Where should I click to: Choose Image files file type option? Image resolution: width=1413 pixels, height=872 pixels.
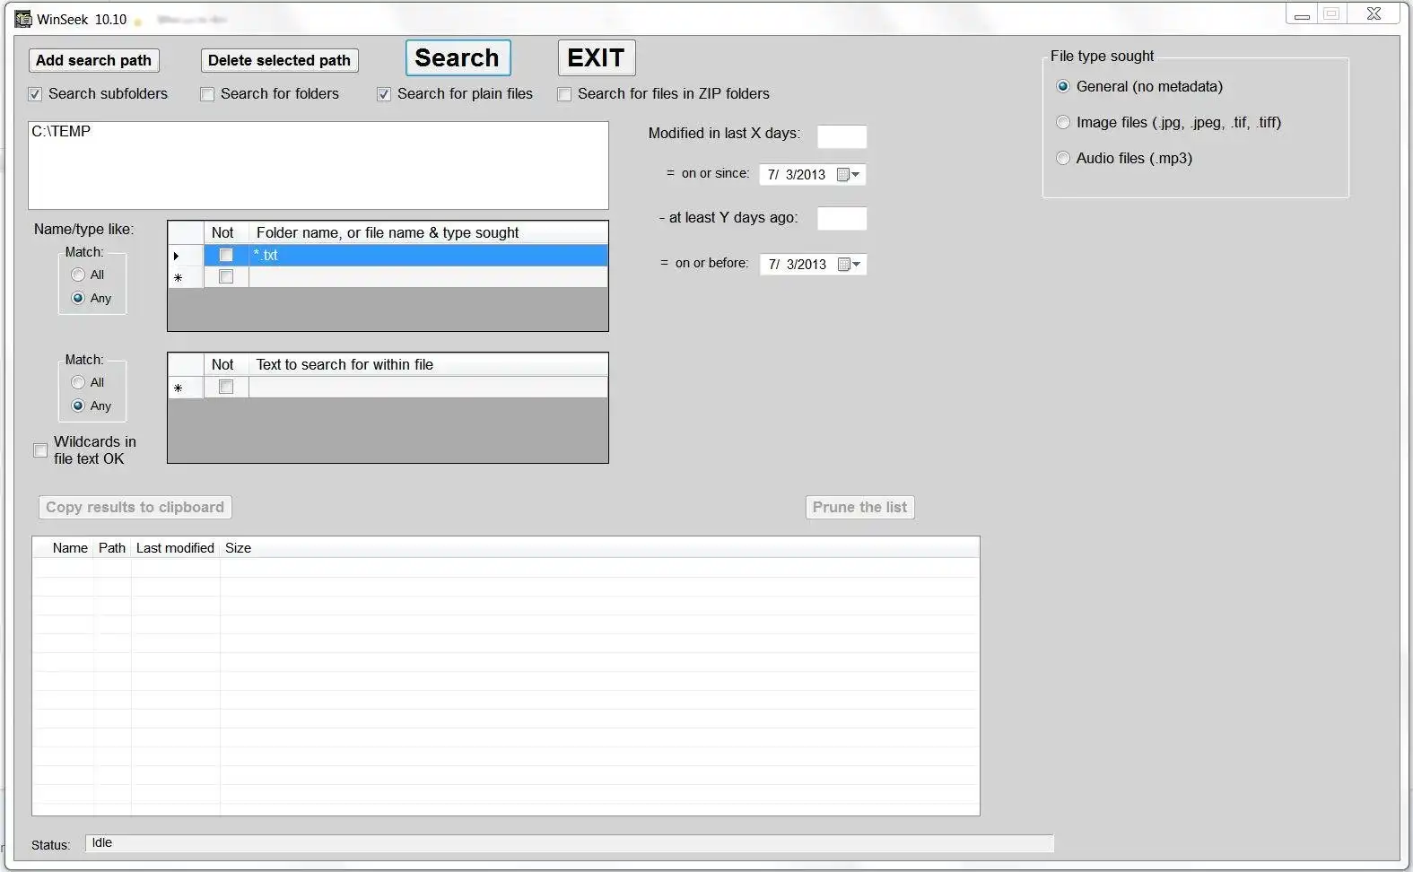coord(1063,123)
